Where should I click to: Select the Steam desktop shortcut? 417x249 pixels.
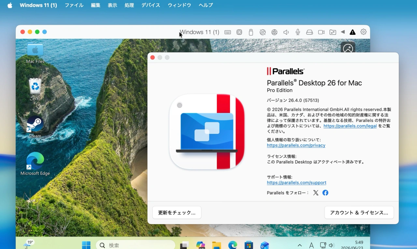35,127
